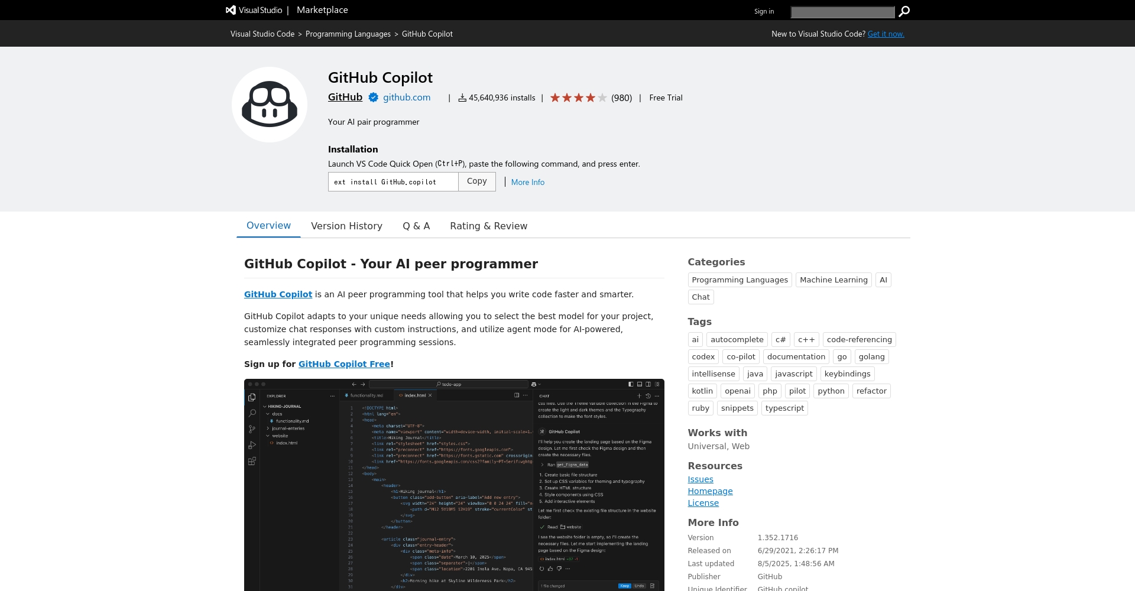Screen dimensions: 1135x591
Task: Go to Programming Languages breadcrumb
Action: click(x=348, y=34)
